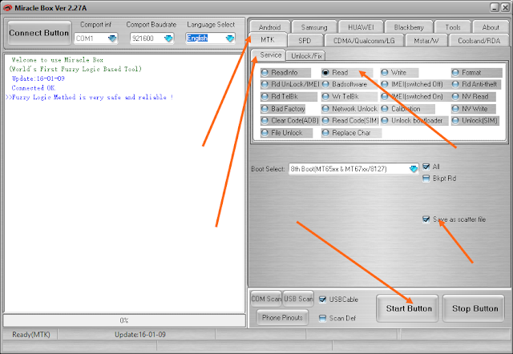Click the 'Connected OK' log line
The width and height of the screenshot is (513, 354).
tap(34, 88)
